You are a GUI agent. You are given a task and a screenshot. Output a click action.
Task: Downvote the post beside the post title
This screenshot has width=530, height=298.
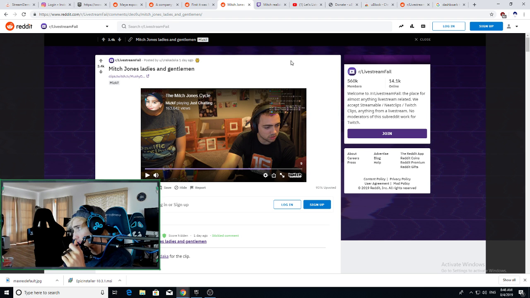[101, 72]
